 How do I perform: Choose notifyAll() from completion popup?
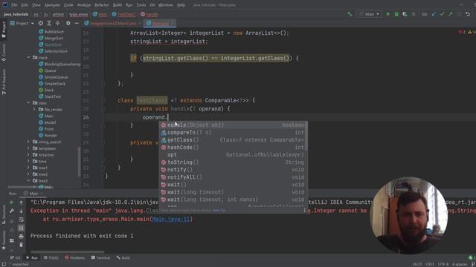coord(233,177)
